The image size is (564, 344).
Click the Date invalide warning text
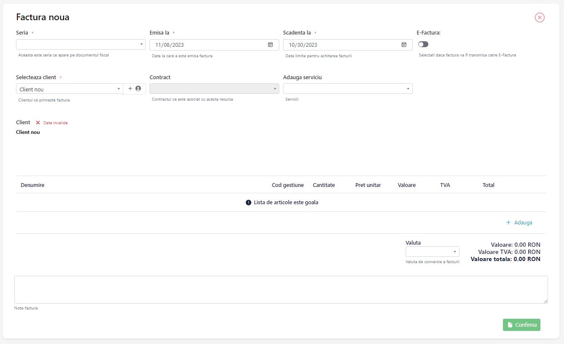pyautogui.click(x=56, y=123)
